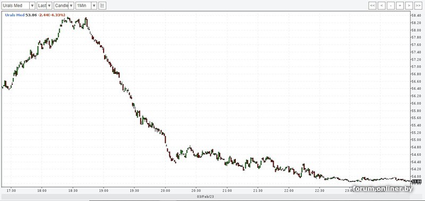Click the 20:00 time axis label
The height and width of the screenshot is (201, 425).
click(x=166, y=190)
